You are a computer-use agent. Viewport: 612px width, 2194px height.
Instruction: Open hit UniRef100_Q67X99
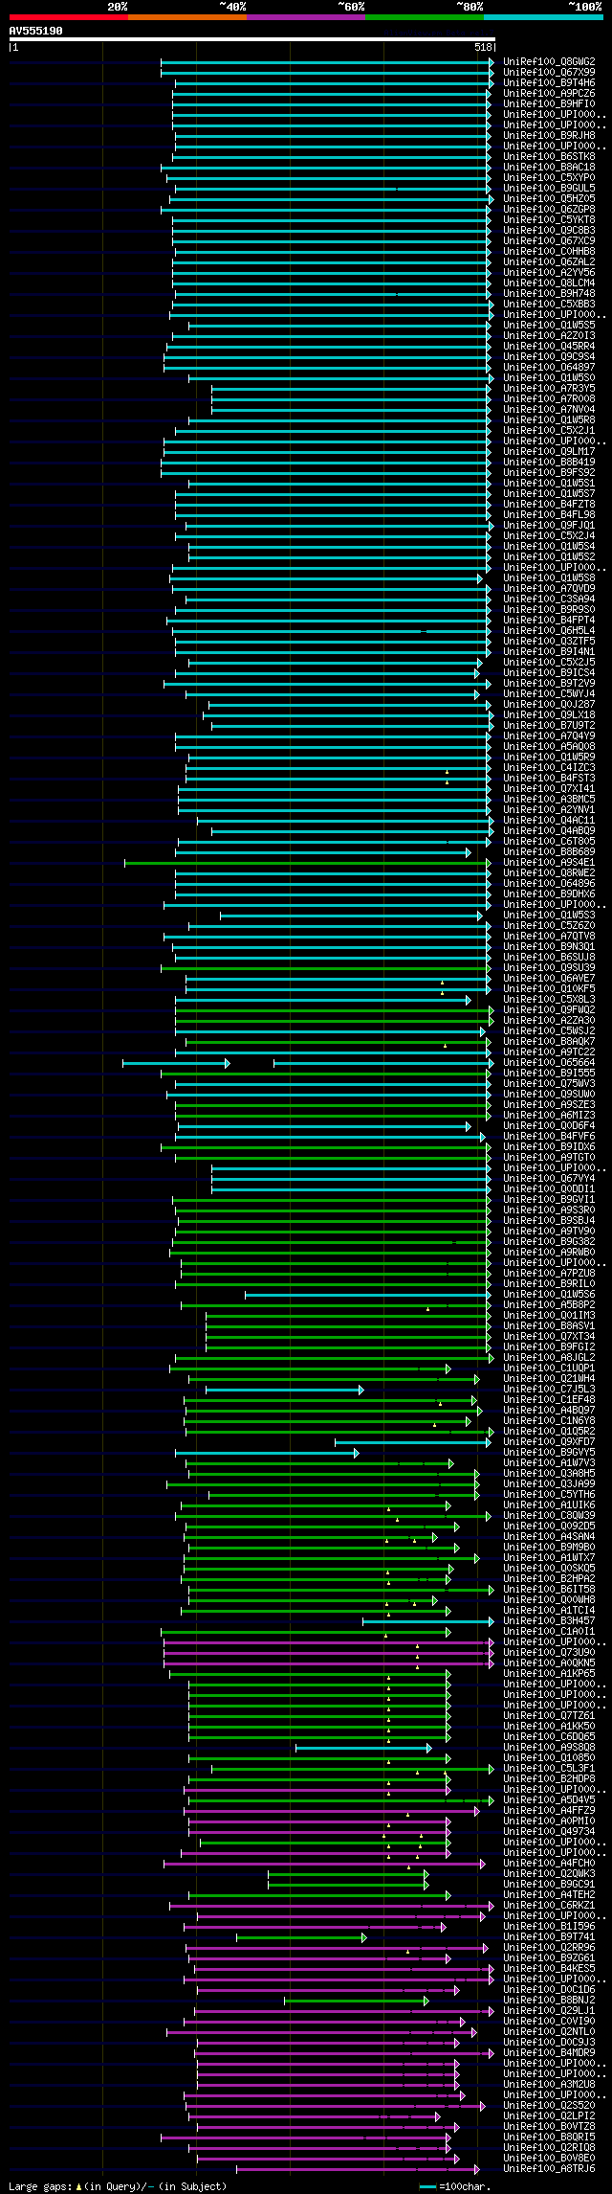tap(549, 73)
